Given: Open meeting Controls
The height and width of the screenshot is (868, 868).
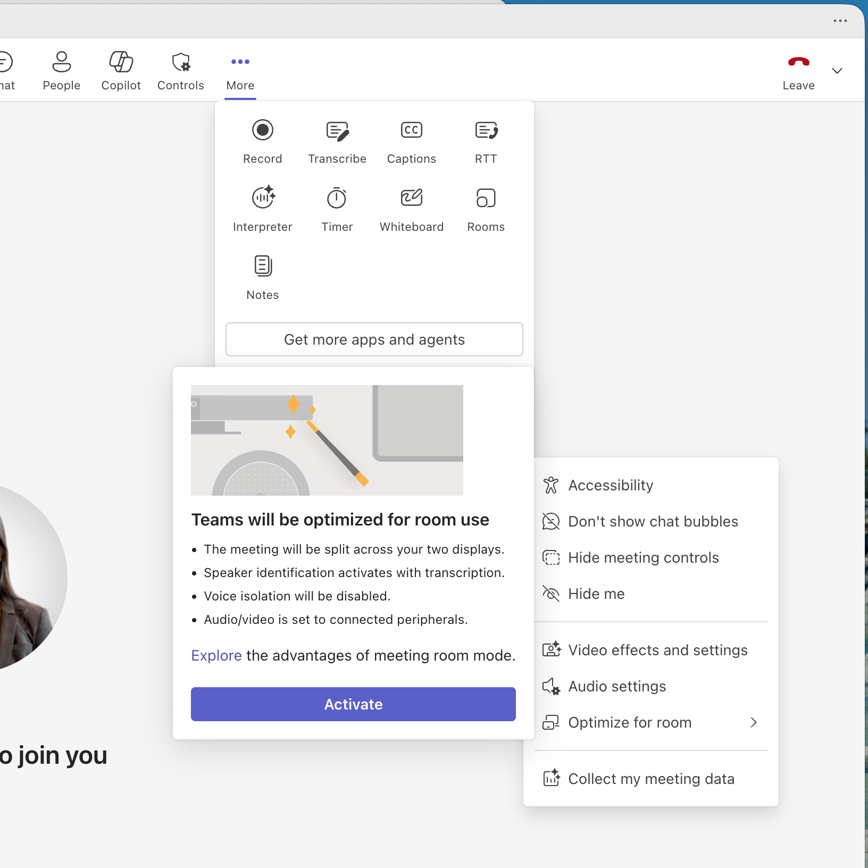Looking at the screenshot, I should pos(181,71).
